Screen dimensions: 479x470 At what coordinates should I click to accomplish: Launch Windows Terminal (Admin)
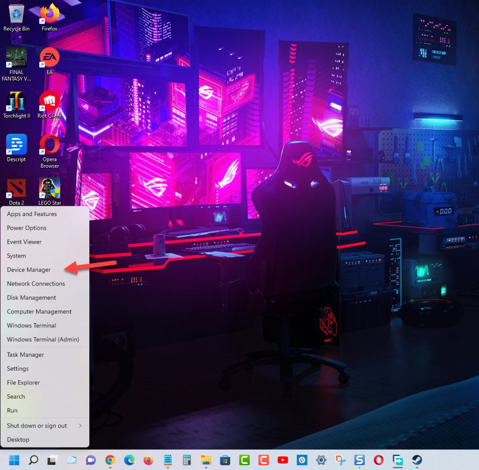click(43, 340)
